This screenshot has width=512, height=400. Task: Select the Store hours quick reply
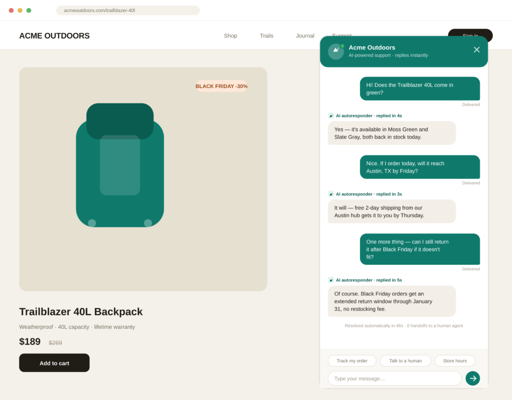(455, 361)
